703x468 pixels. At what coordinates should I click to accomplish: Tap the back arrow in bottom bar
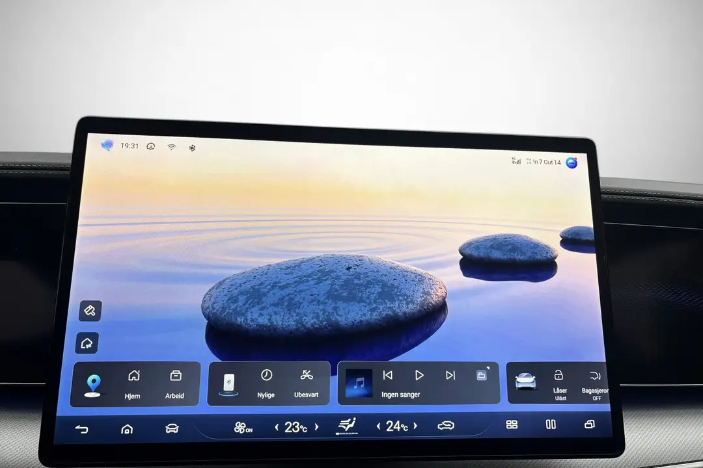[81, 430]
